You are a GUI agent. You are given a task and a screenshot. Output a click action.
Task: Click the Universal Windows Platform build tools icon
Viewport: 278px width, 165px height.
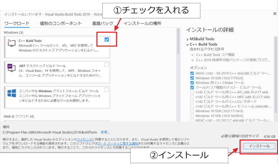(11, 94)
